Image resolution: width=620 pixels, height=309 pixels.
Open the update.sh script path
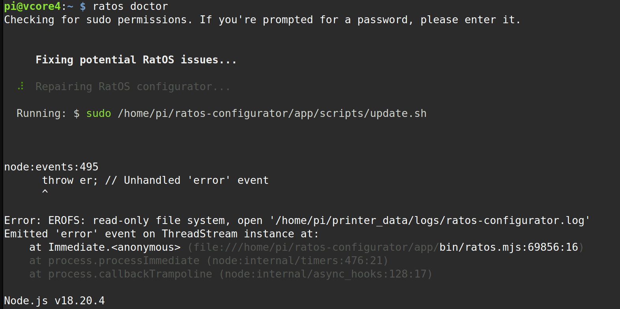[x=272, y=113]
